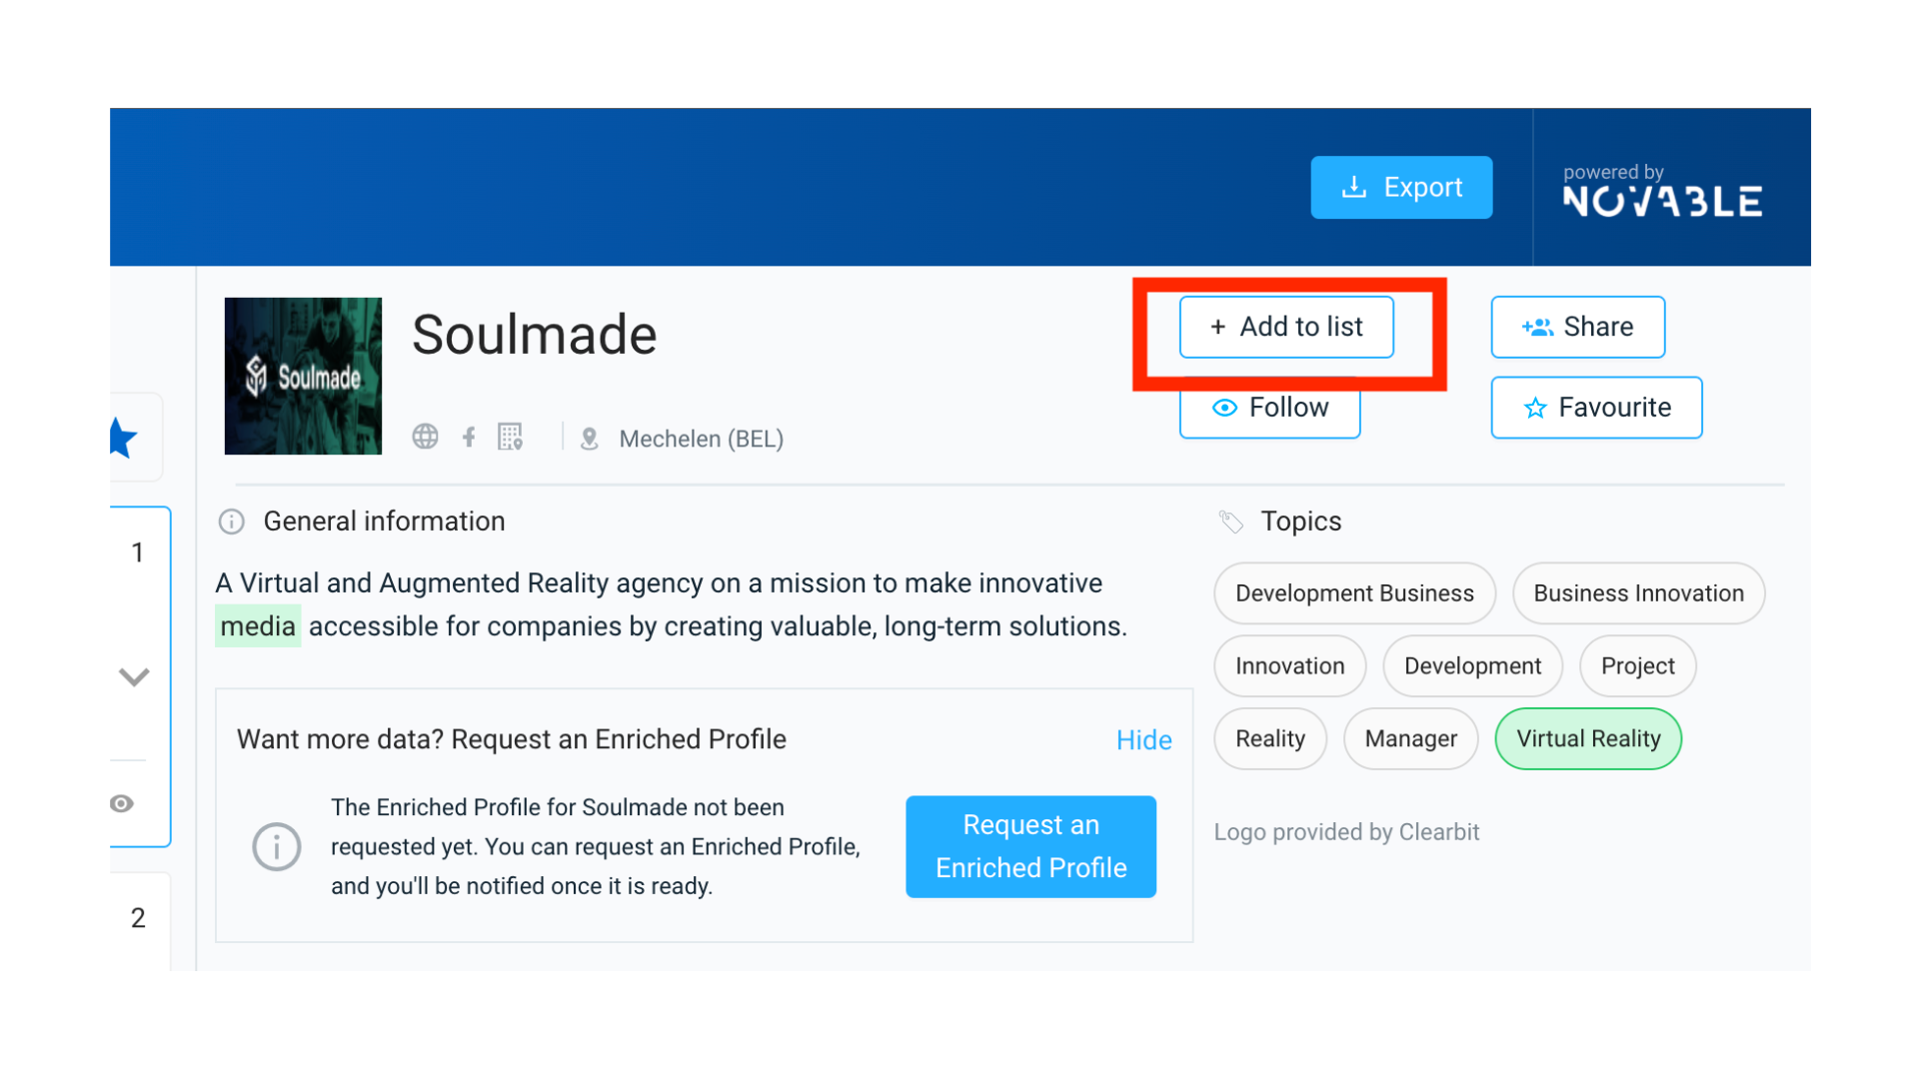Click the company registry building icon
Screen dimensions: 1919x1079
click(510, 437)
